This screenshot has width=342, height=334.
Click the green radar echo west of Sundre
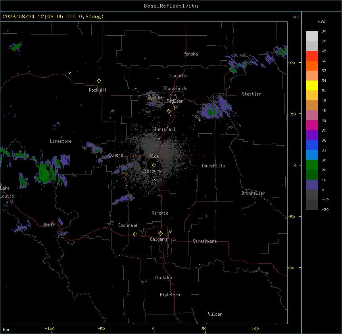tap(45, 173)
